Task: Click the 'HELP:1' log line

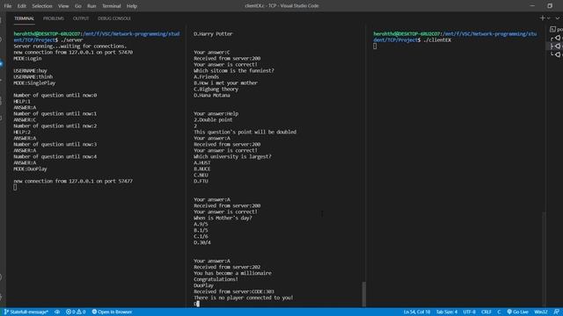Action: point(22,102)
